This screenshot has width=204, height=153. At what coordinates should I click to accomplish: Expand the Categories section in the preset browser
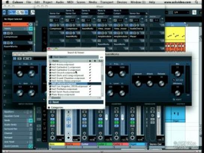[55, 107]
